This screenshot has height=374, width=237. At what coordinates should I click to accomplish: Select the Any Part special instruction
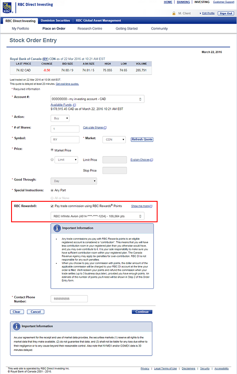click(x=52, y=190)
